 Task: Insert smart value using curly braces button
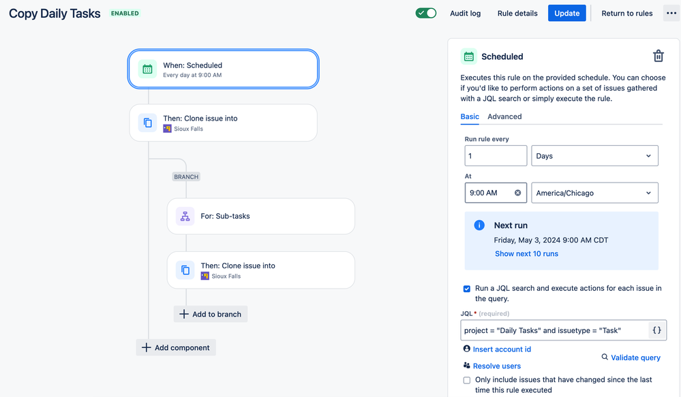click(657, 330)
